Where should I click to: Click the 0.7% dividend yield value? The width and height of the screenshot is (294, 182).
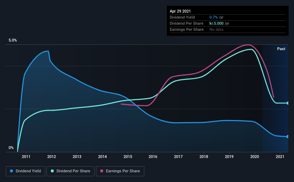coord(213,17)
